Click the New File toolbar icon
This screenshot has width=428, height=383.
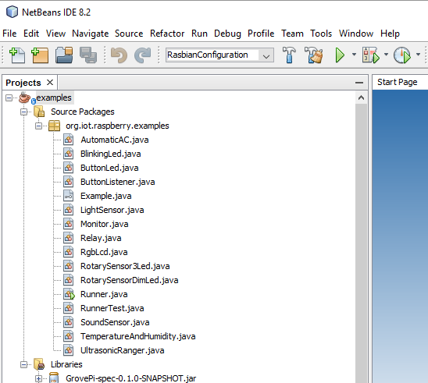(17, 55)
